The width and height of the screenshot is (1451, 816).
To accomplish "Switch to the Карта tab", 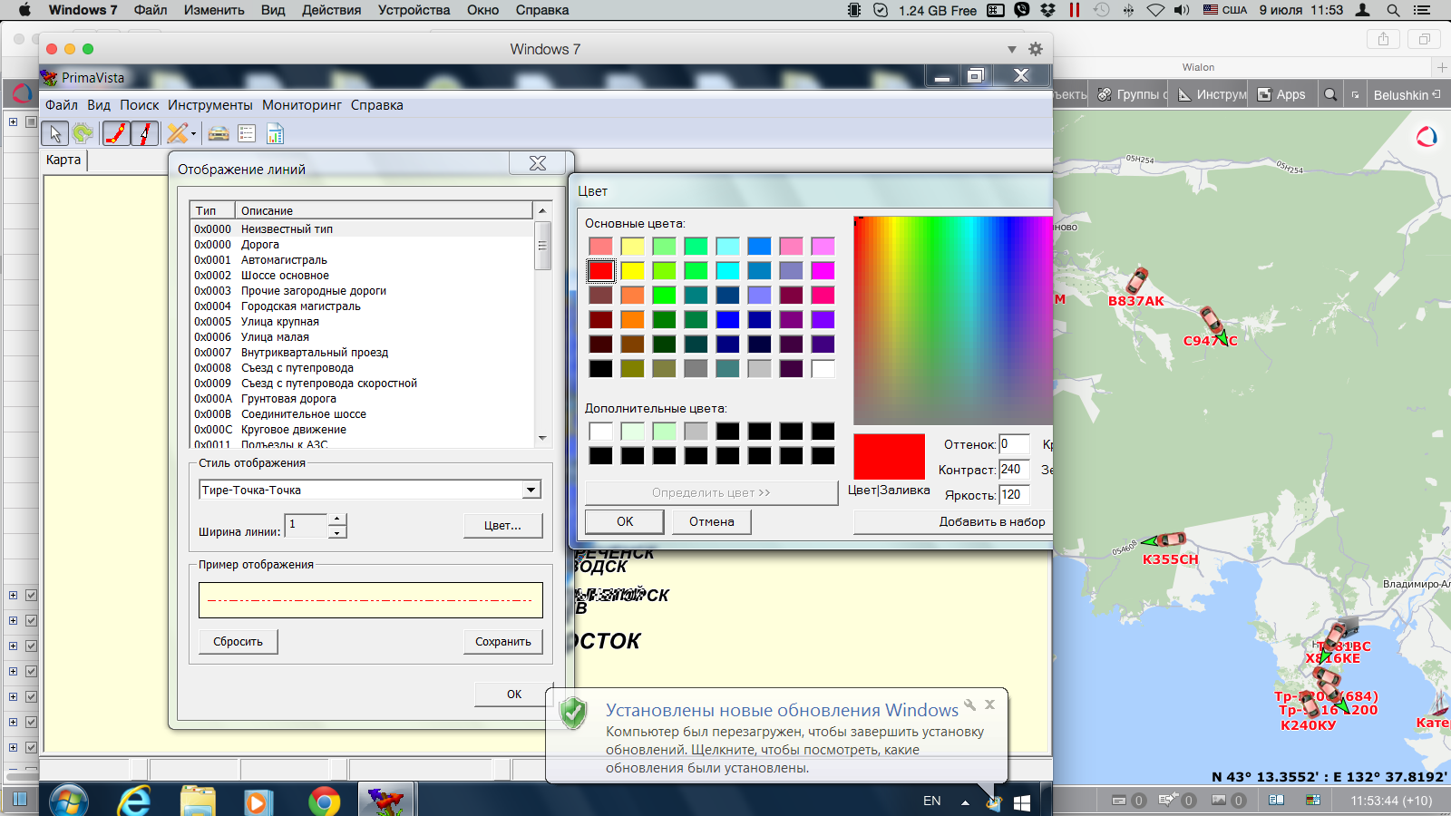I will (x=63, y=160).
